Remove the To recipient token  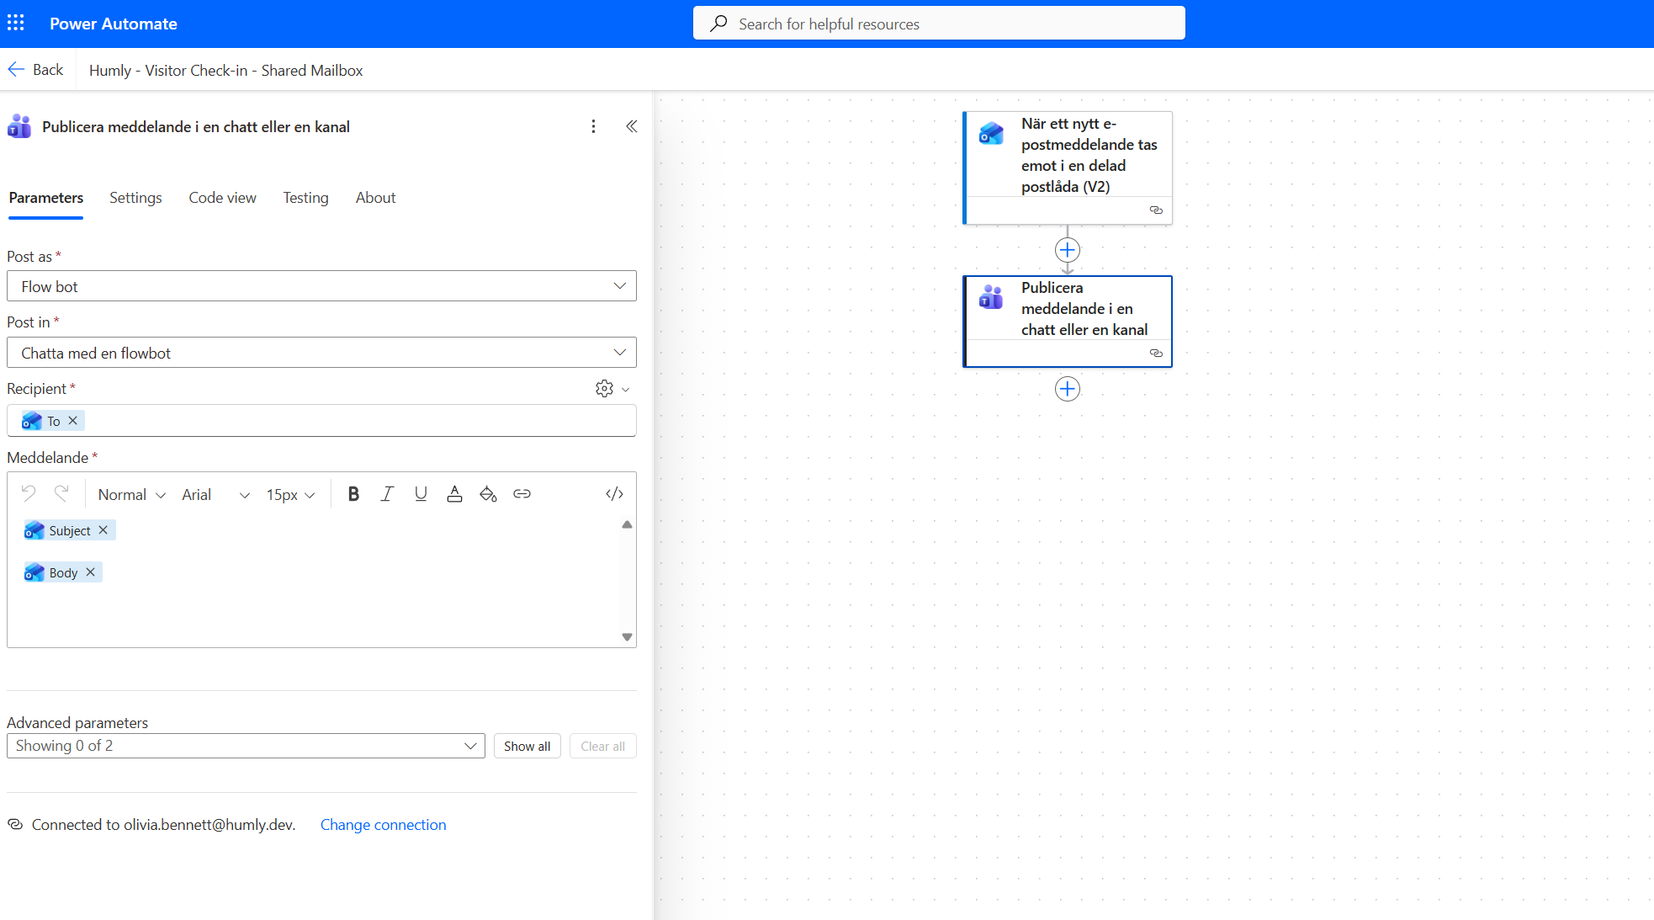click(x=73, y=421)
